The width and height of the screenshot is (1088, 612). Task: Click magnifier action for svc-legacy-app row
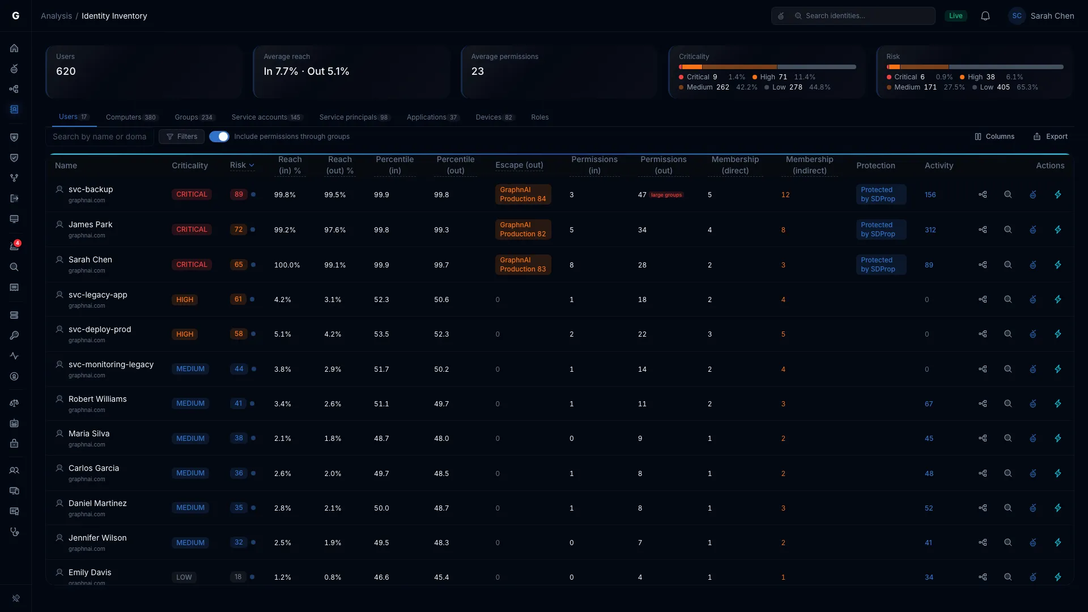pyautogui.click(x=1008, y=299)
